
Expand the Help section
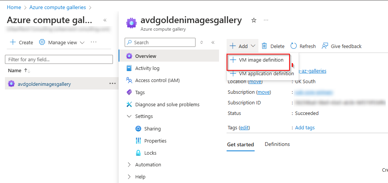[x=129, y=177]
